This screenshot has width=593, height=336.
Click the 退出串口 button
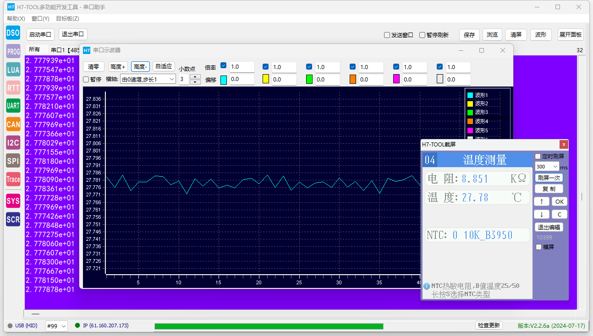pos(73,34)
